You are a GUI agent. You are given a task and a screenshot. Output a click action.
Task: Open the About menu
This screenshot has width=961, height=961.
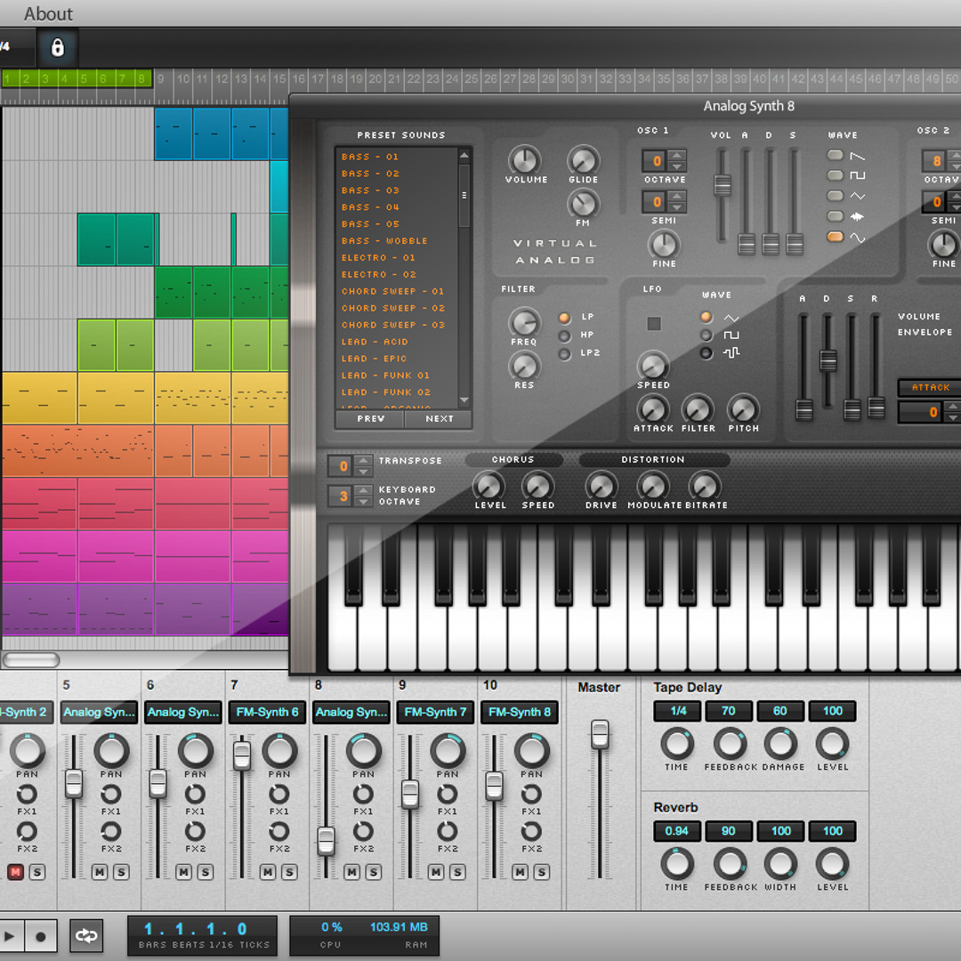pos(48,13)
